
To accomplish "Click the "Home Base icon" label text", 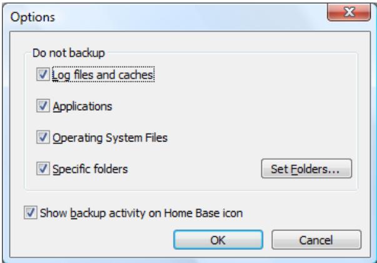I will coord(203,213).
